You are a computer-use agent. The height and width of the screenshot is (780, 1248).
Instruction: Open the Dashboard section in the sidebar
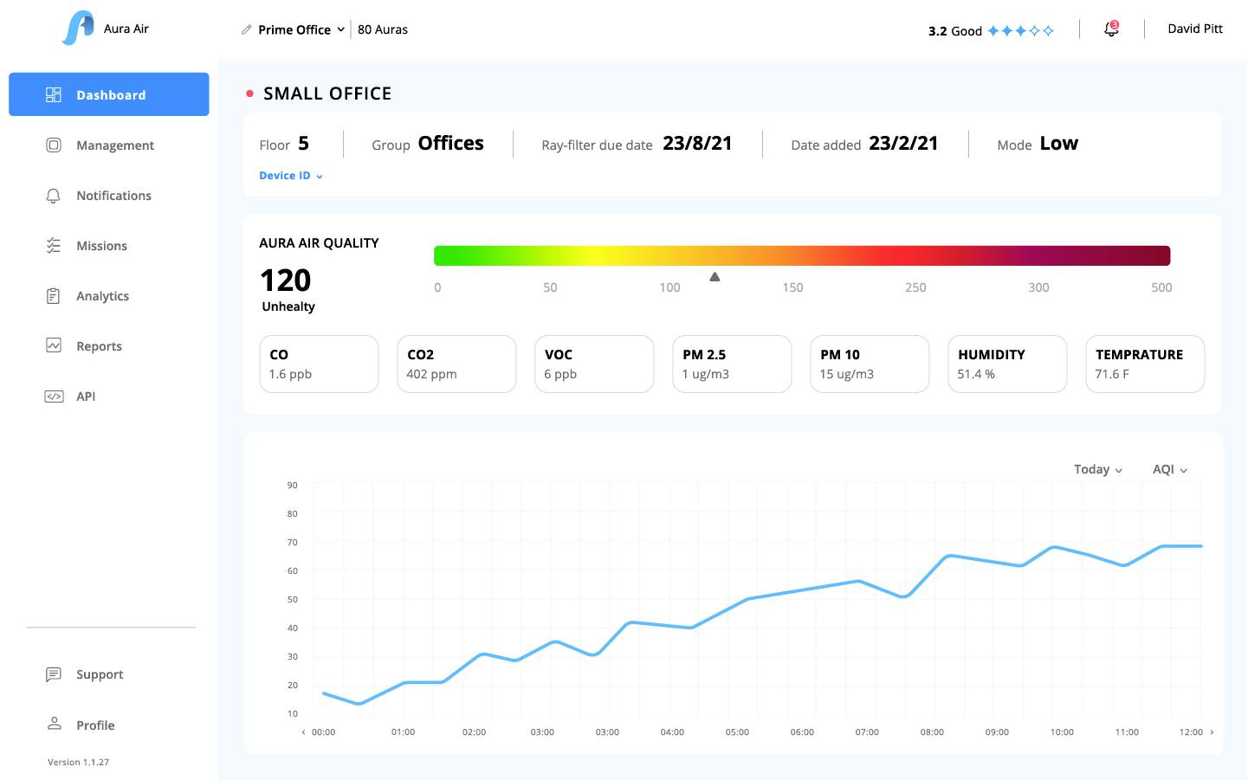(109, 94)
